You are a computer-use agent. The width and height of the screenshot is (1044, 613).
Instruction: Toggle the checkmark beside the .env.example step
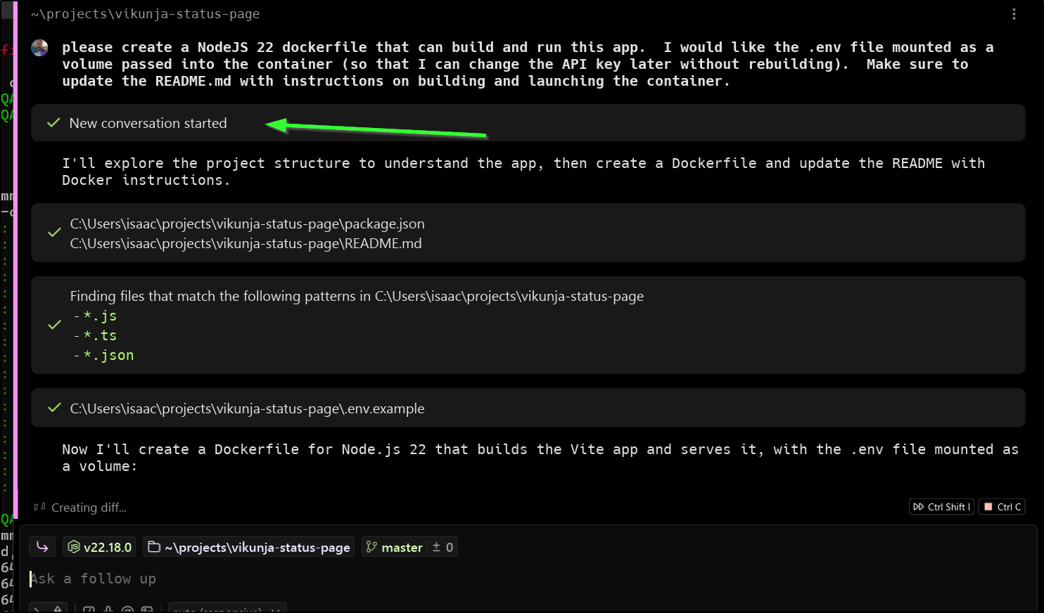(x=54, y=408)
